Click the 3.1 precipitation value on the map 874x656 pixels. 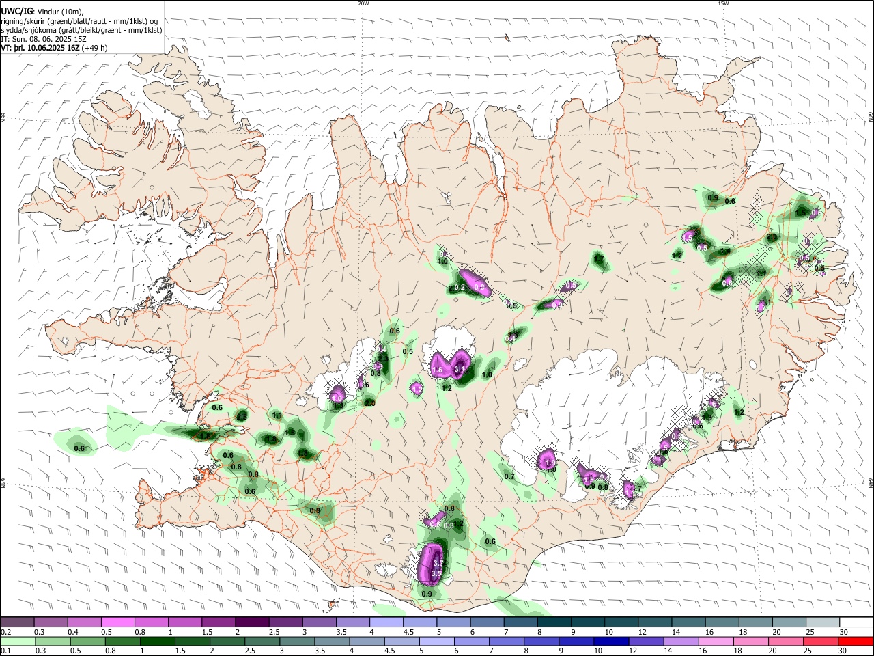[x=460, y=370]
